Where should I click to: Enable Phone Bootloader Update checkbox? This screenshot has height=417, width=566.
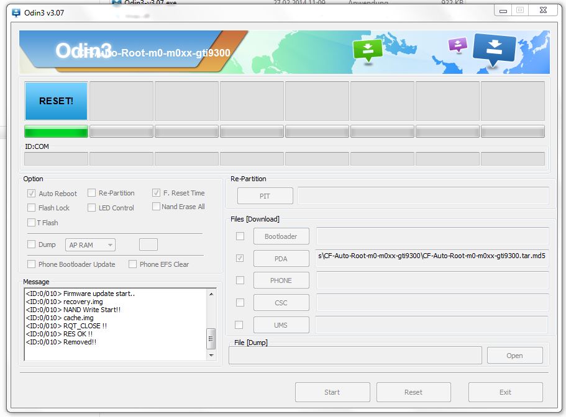click(32, 264)
